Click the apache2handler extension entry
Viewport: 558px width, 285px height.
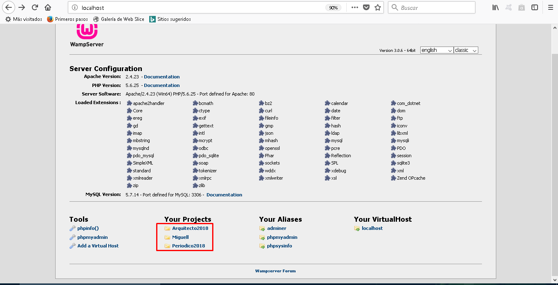146,103
